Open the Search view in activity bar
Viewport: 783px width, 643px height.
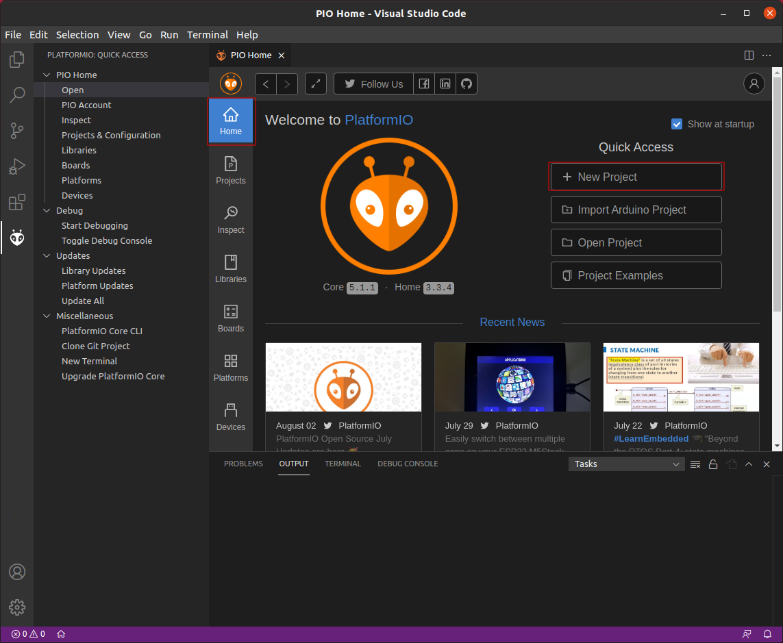17,95
